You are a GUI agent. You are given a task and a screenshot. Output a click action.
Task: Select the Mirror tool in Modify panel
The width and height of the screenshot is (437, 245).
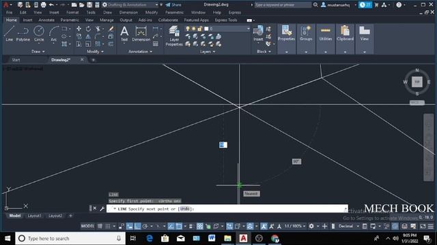pyautogui.click(x=88, y=36)
